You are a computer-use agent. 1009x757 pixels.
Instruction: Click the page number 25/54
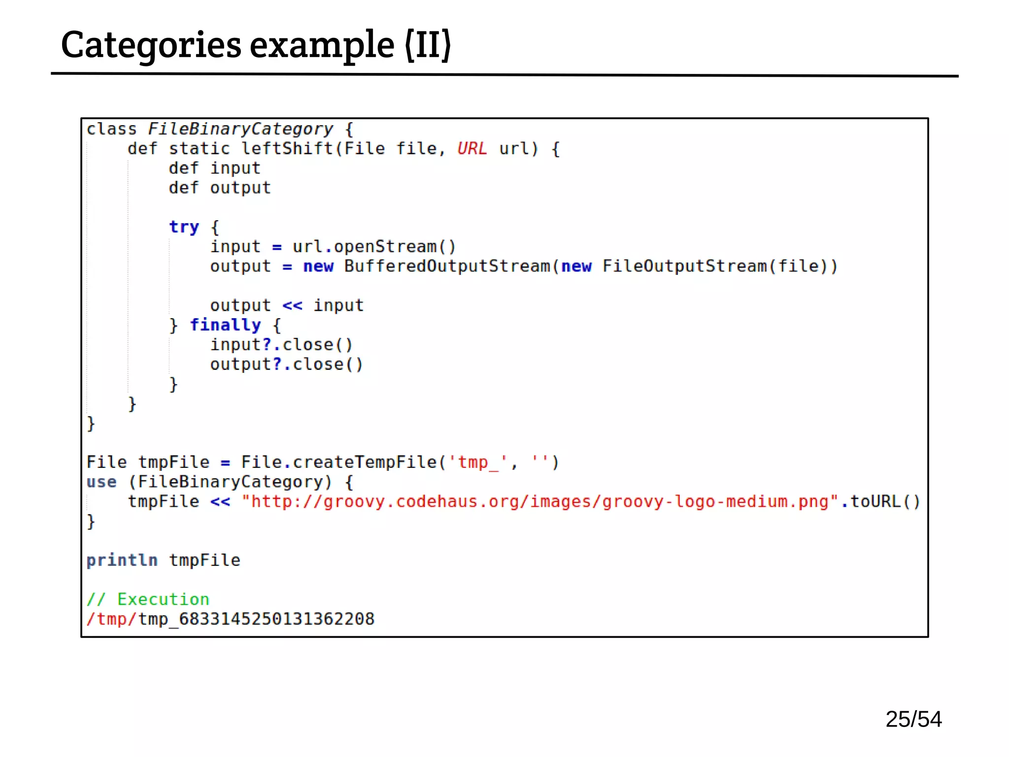coord(913,719)
